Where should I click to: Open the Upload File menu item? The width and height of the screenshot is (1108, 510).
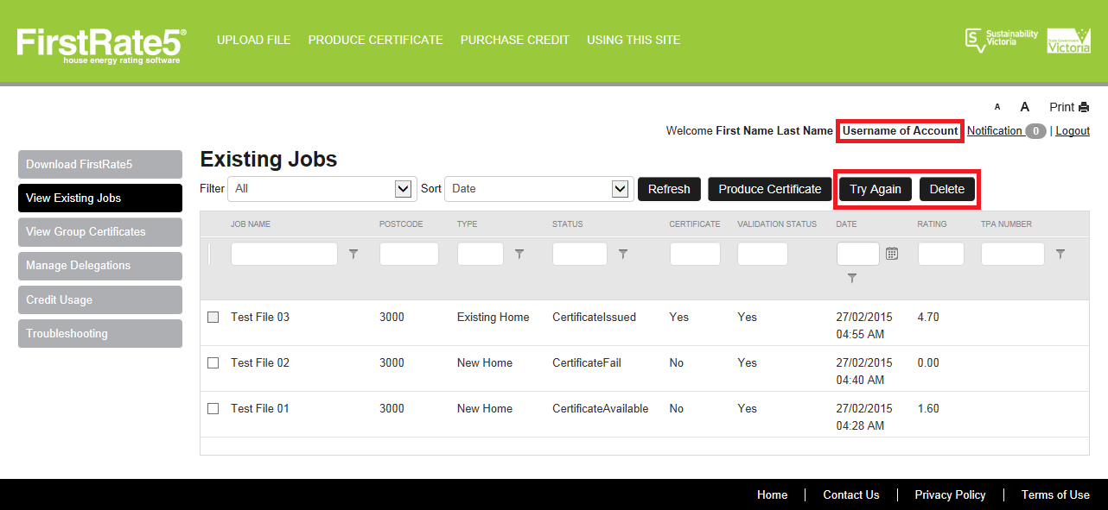(x=253, y=40)
